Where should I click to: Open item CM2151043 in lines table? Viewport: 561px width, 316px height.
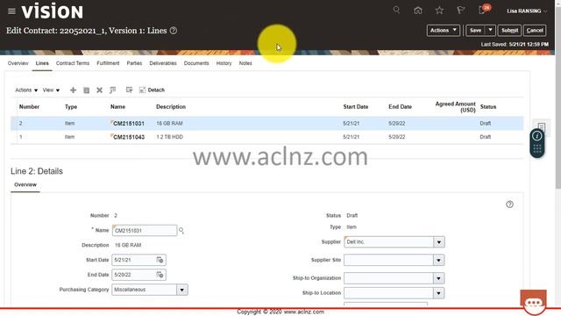[129, 137]
